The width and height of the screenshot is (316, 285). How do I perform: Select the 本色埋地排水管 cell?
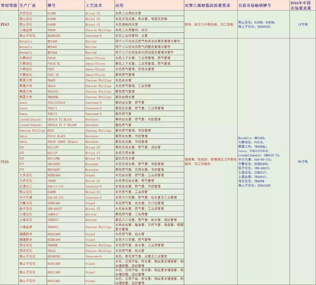pos(149,24)
